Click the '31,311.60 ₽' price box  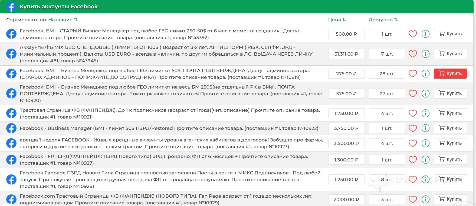346,54
